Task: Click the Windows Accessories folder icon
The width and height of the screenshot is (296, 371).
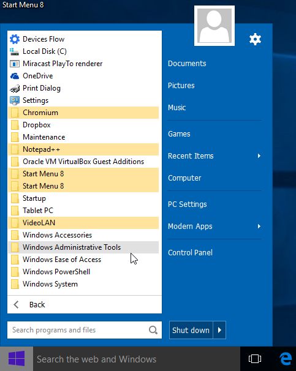Action: [x=15, y=235]
